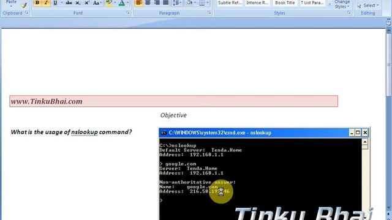
Task: Open the Change Styles menu
Action: (342, 4)
